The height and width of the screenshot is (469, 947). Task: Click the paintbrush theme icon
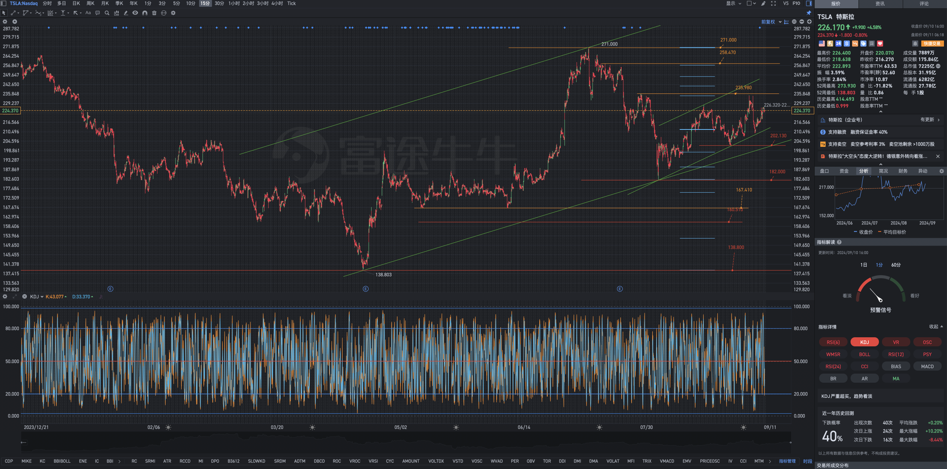764,3
